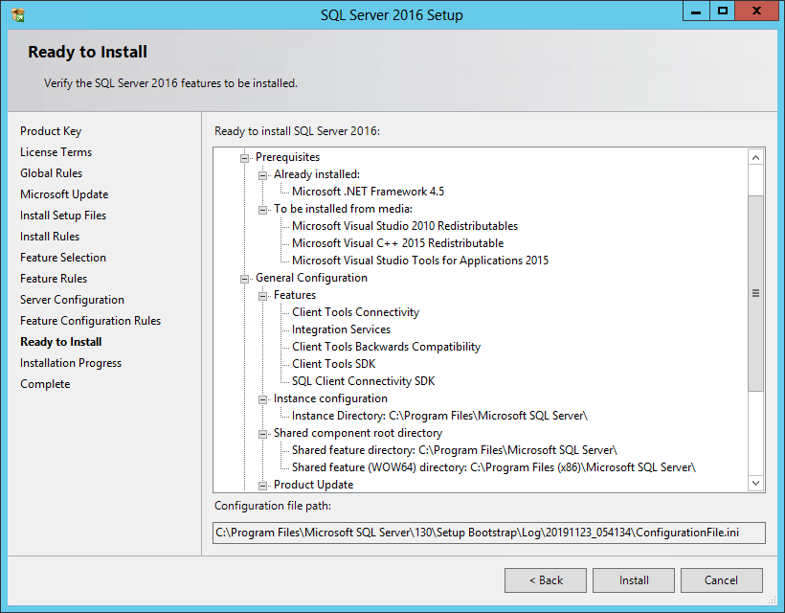This screenshot has width=785, height=613.
Task: Select the Features label
Action: (295, 295)
